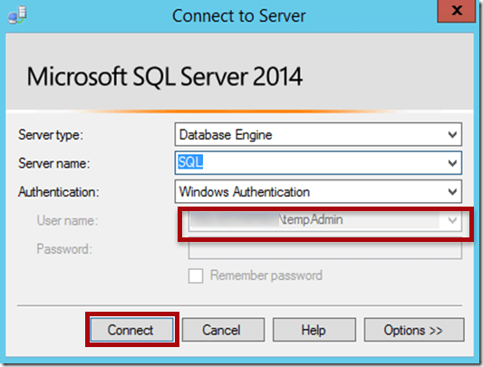
Task: Click the server connection icon in title bar
Action: 17,15
